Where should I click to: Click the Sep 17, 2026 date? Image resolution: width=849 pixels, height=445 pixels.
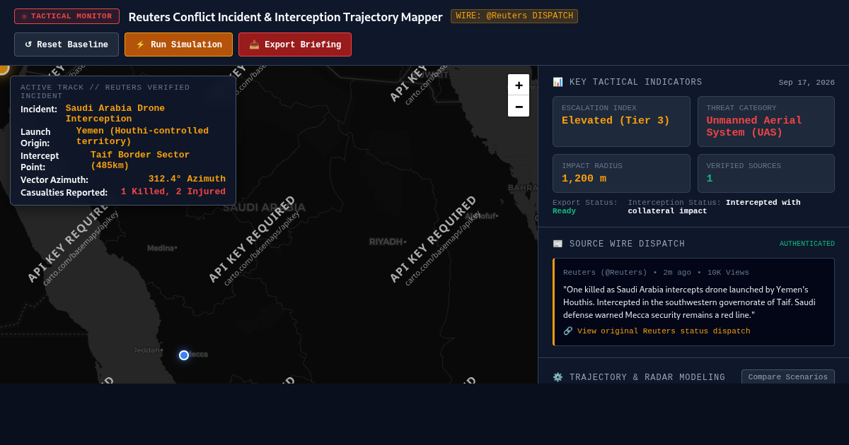807,83
